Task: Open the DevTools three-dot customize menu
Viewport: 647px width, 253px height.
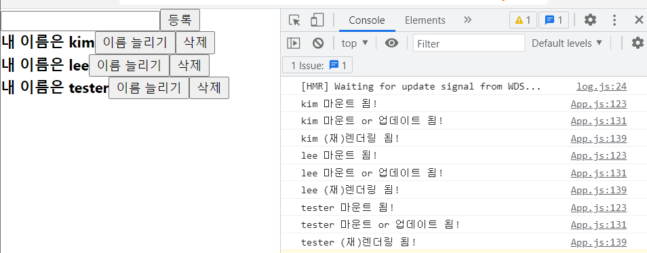Action: coord(614,20)
